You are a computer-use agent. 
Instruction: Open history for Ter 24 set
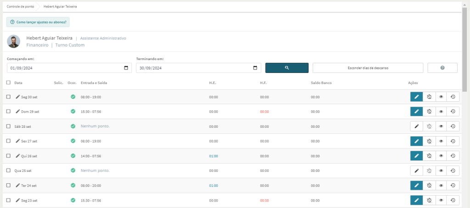tap(453, 185)
